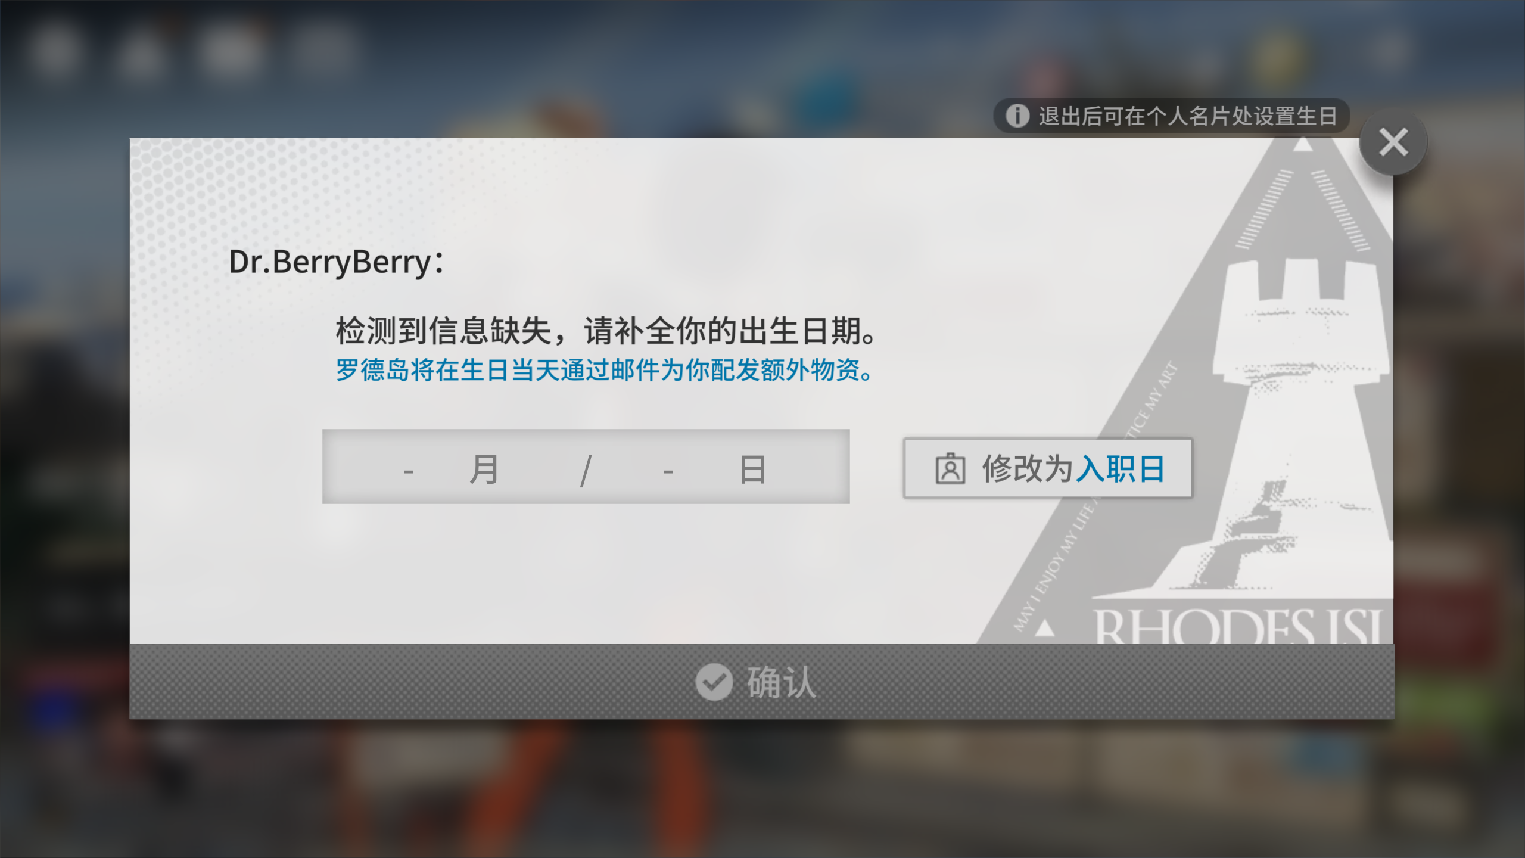Confirm with the 确认 button
This screenshot has height=858, width=1525.
coord(762,682)
